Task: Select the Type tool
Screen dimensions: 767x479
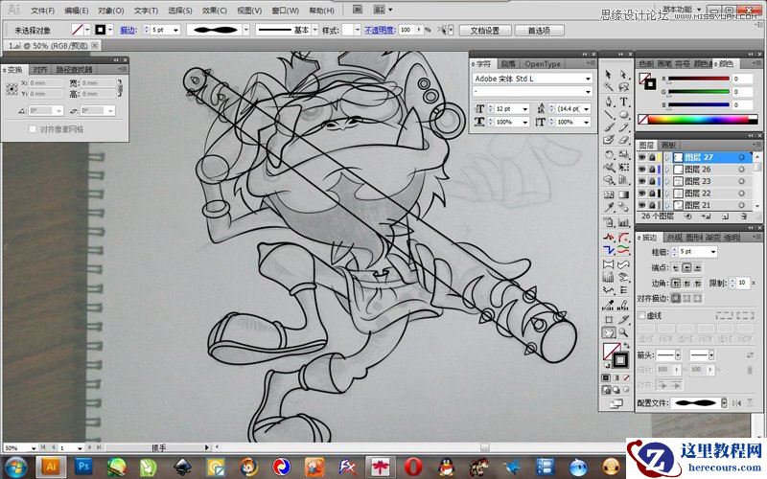Action: (x=624, y=102)
